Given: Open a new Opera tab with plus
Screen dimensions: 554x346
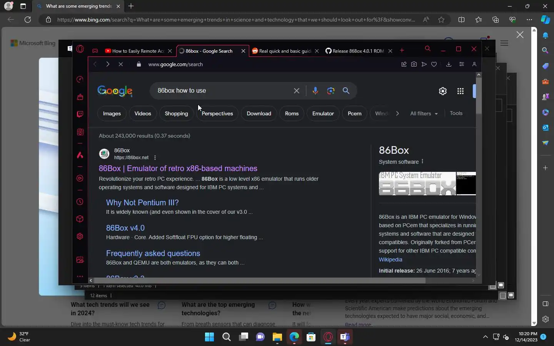Looking at the screenshot, I should (402, 50).
